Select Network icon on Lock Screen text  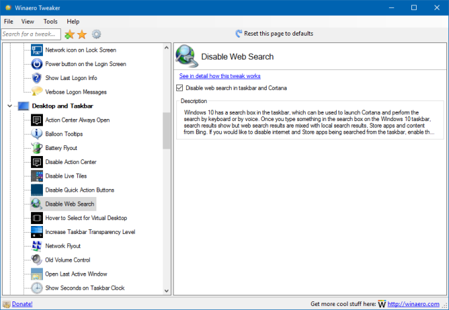tap(81, 50)
